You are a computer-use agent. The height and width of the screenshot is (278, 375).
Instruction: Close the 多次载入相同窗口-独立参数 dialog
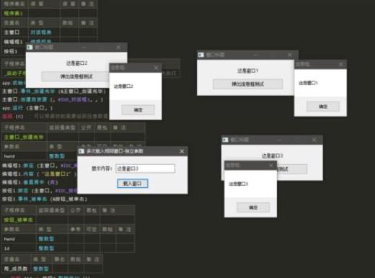182,151
